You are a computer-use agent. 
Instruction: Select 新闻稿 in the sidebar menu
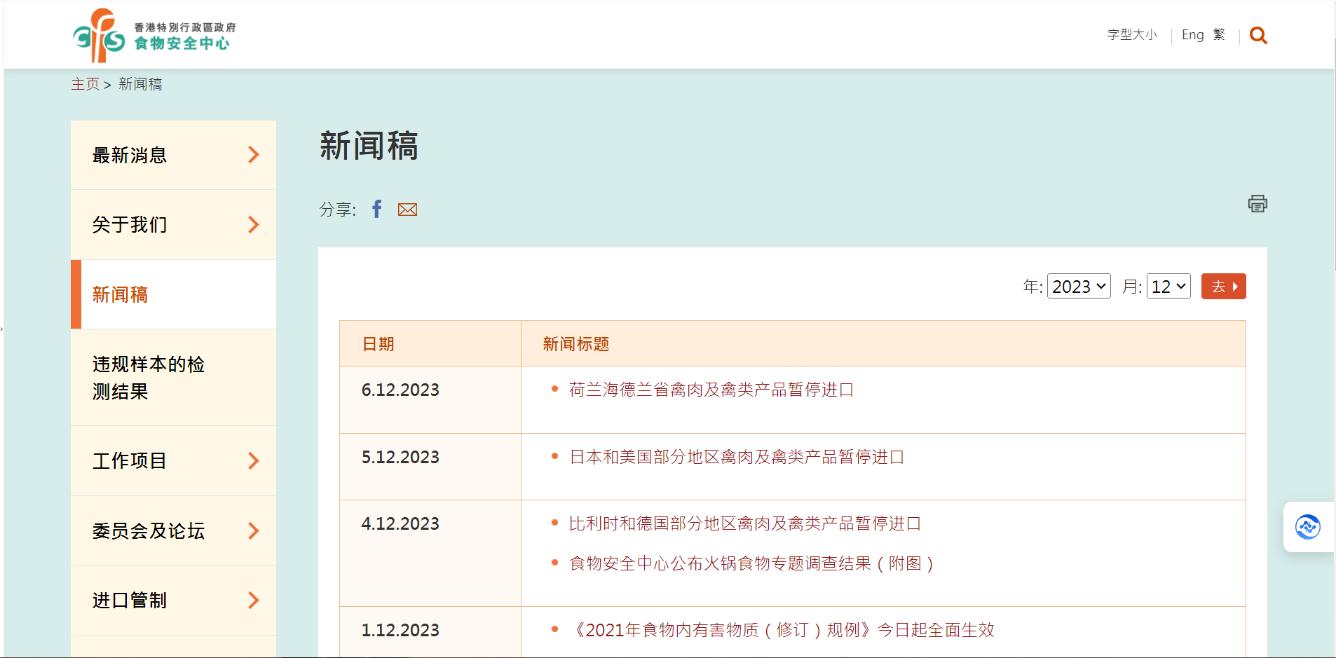click(x=173, y=294)
